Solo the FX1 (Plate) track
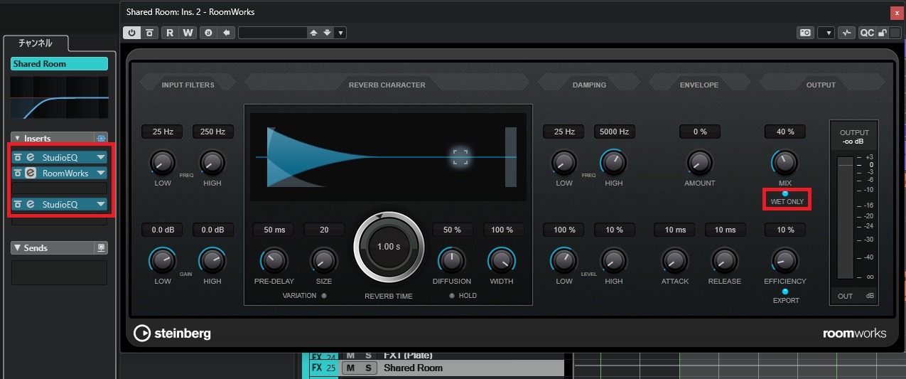The image size is (906, 379). 368,356
